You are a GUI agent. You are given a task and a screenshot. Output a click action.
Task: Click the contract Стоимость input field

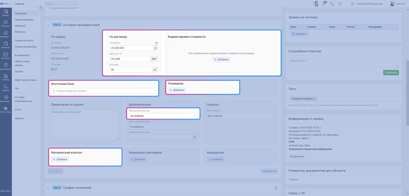[131, 48]
